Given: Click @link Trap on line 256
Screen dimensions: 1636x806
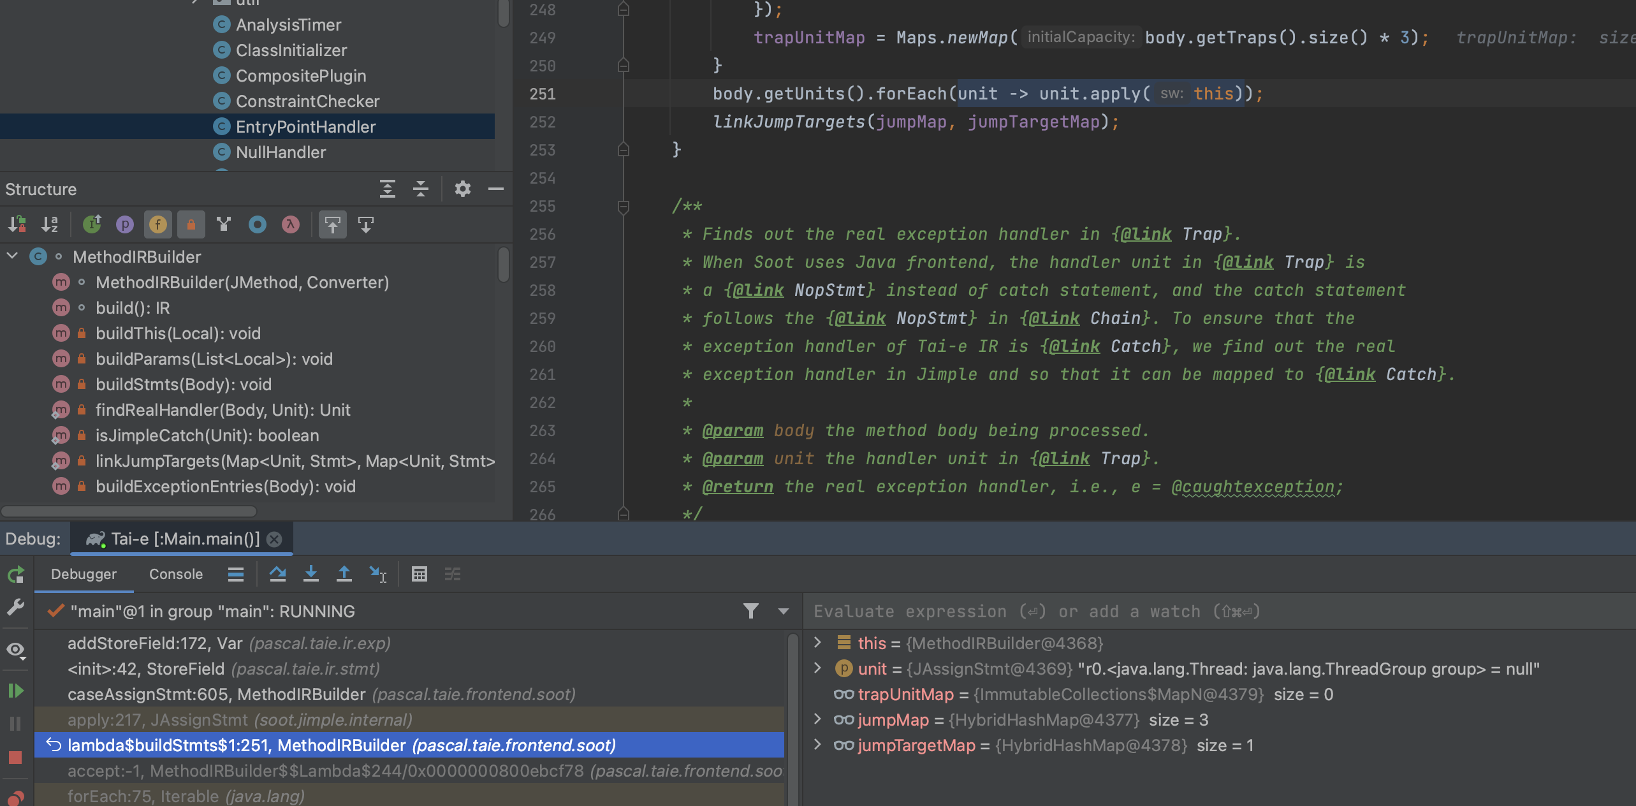Looking at the screenshot, I should [x=1172, y=234].
